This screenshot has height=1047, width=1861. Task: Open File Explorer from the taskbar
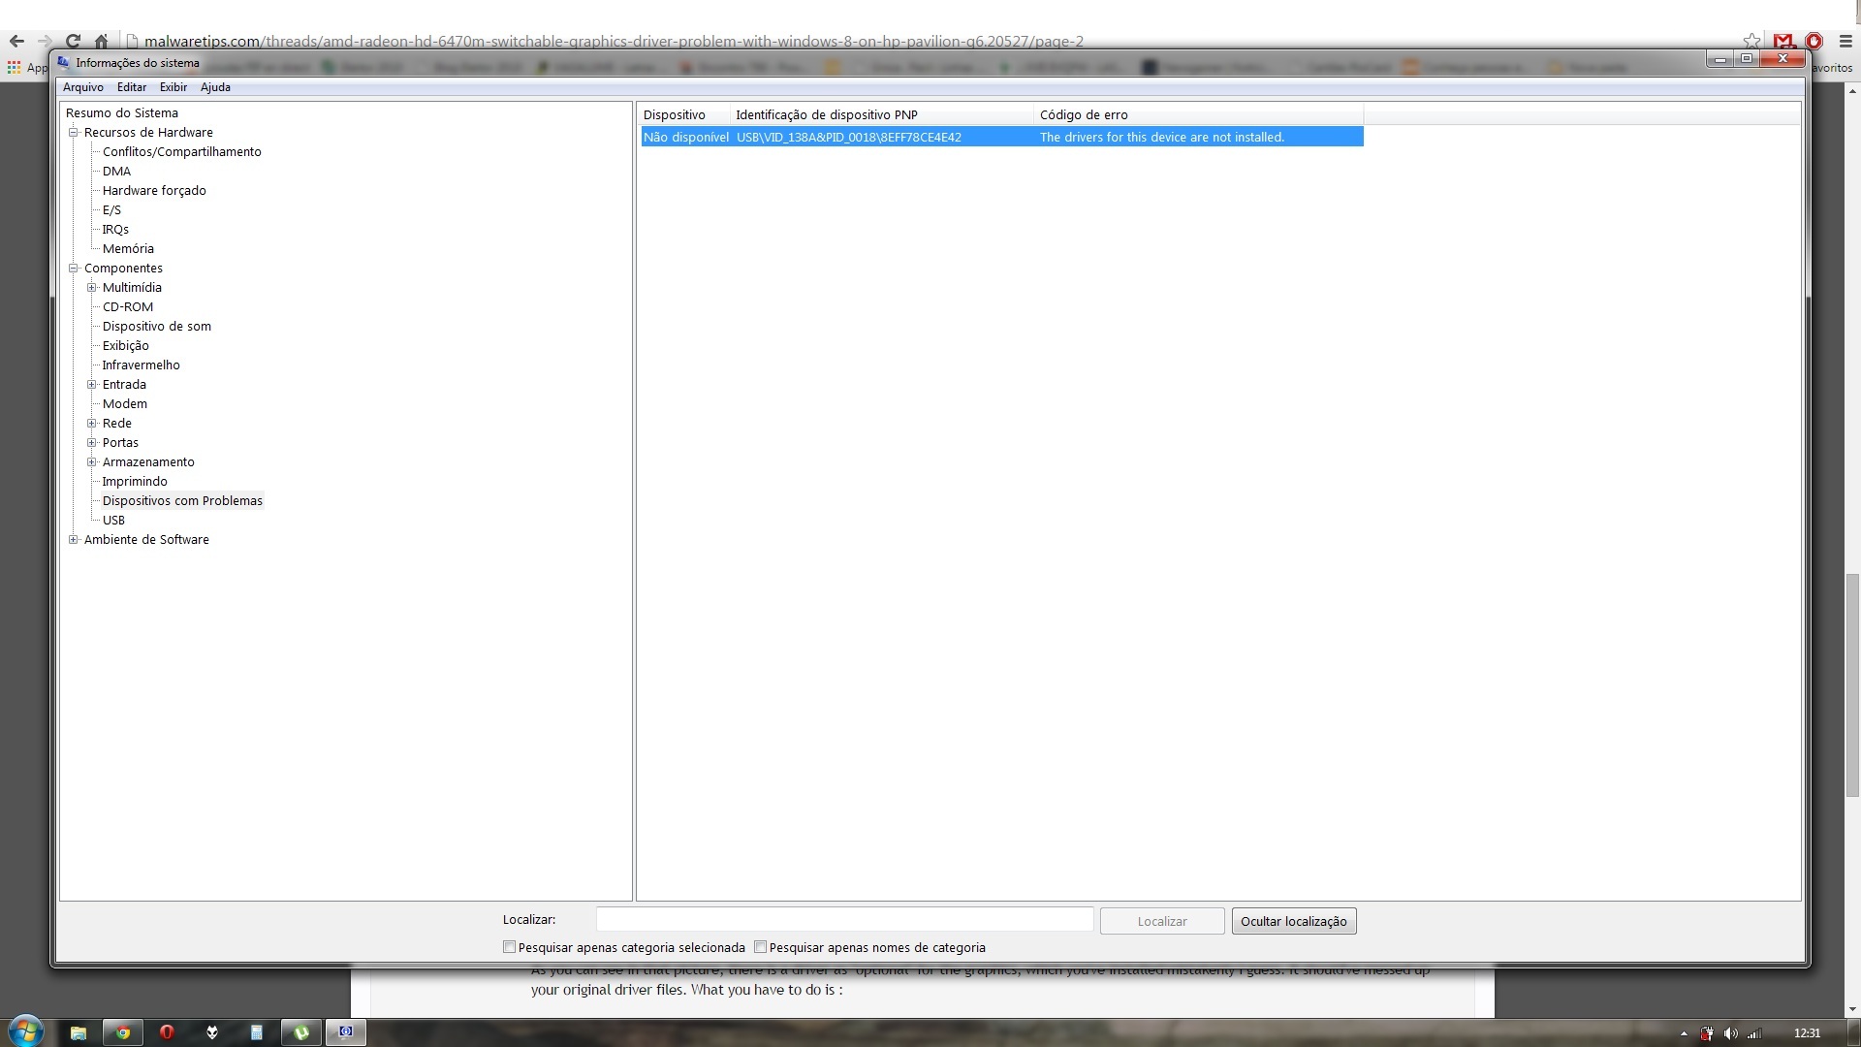[x=79, y=1032]
